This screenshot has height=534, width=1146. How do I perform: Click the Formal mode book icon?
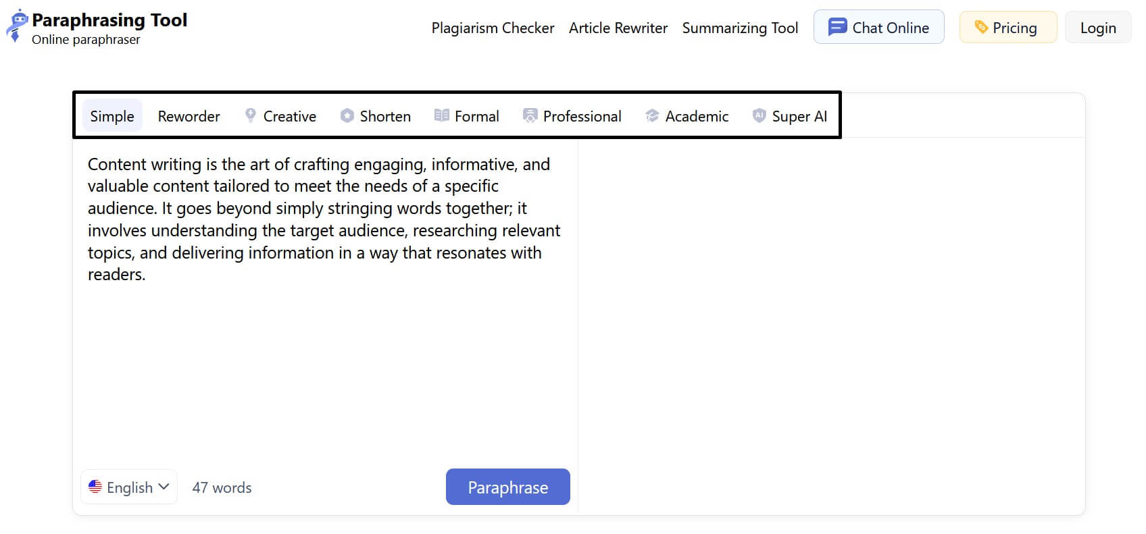[x=442, y=115]
